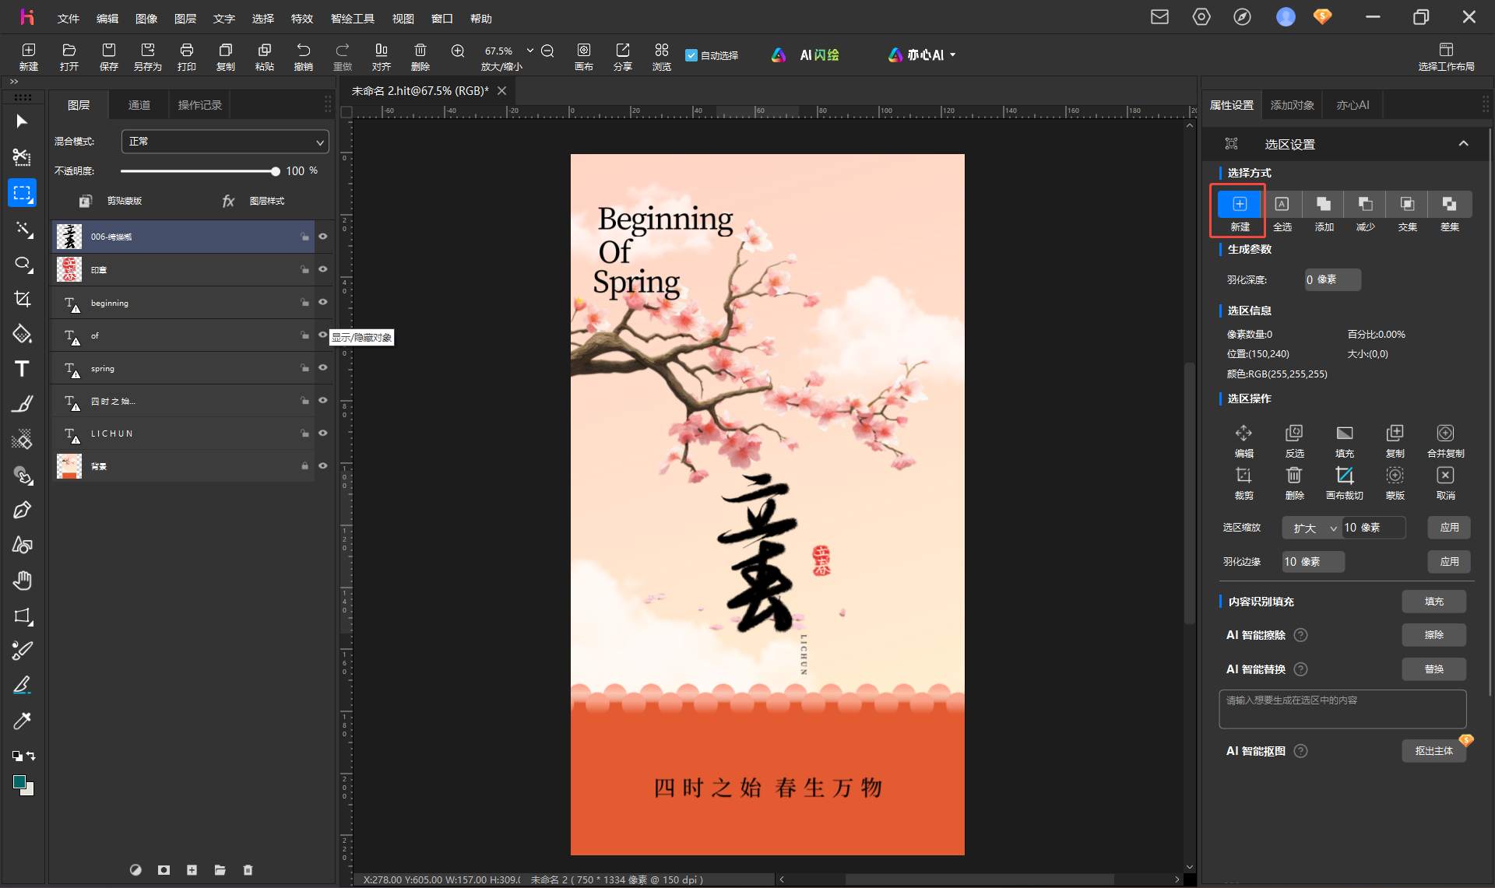
Task: Collapse the 选区设置 section
Action: tap(1463, 143)
